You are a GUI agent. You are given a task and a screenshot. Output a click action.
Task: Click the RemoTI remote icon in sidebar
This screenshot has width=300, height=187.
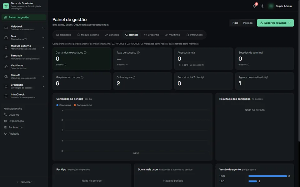pos(6,77)
